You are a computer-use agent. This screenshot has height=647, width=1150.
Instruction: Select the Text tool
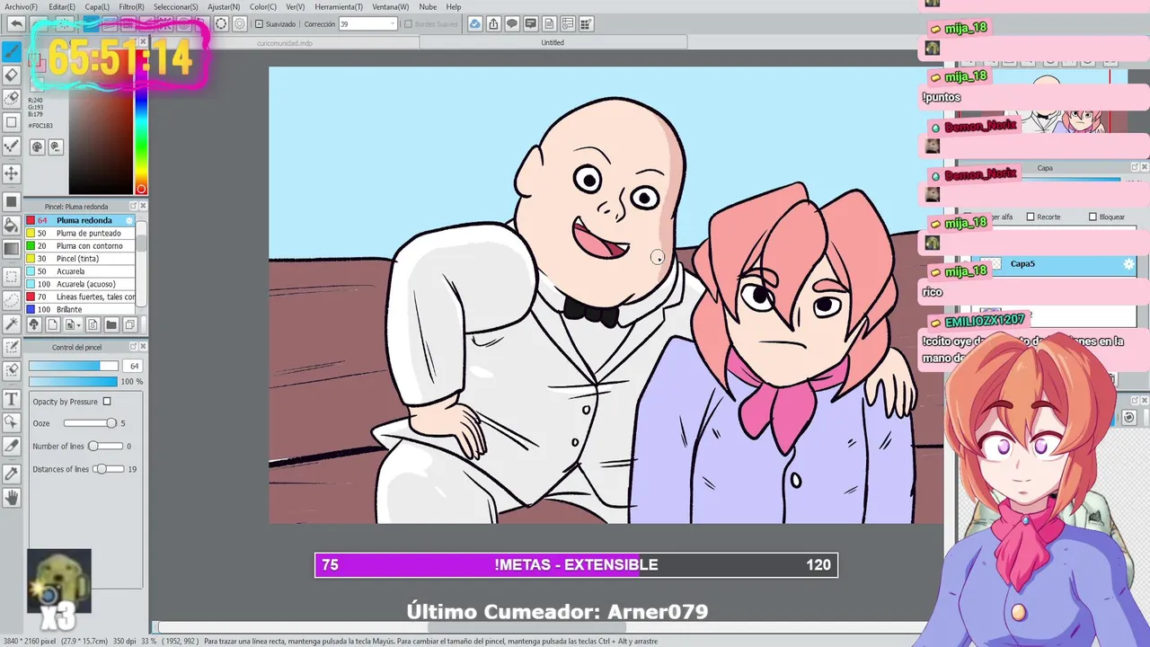coord(12,398)
